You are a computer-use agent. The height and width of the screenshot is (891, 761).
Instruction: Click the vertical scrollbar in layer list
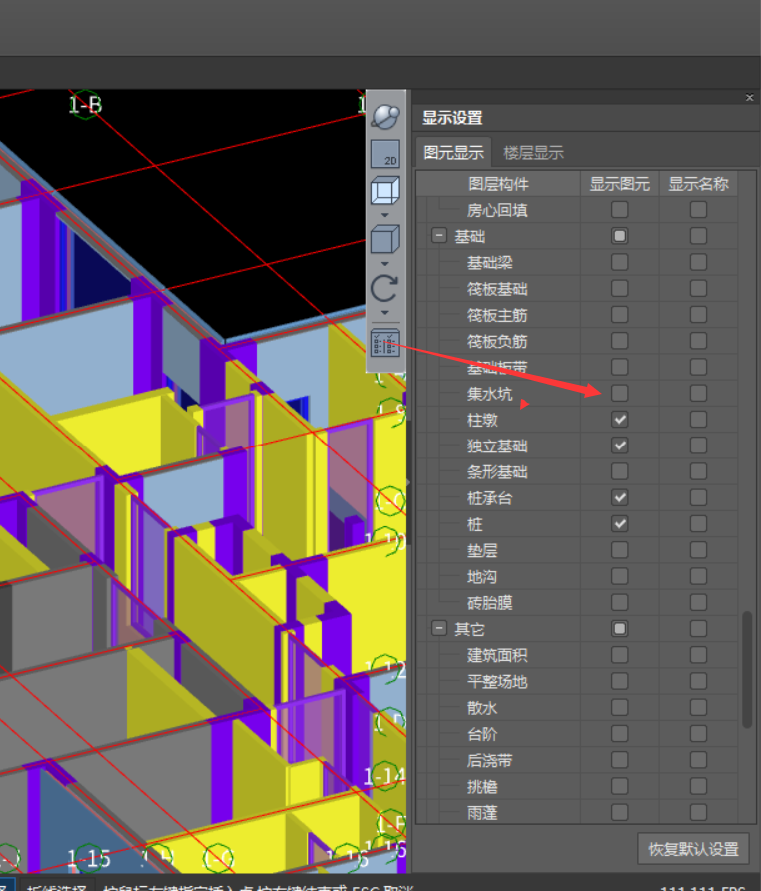click(747, 669)
